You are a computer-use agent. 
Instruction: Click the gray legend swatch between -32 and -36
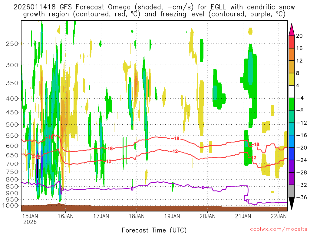click(x=292, y=191)
